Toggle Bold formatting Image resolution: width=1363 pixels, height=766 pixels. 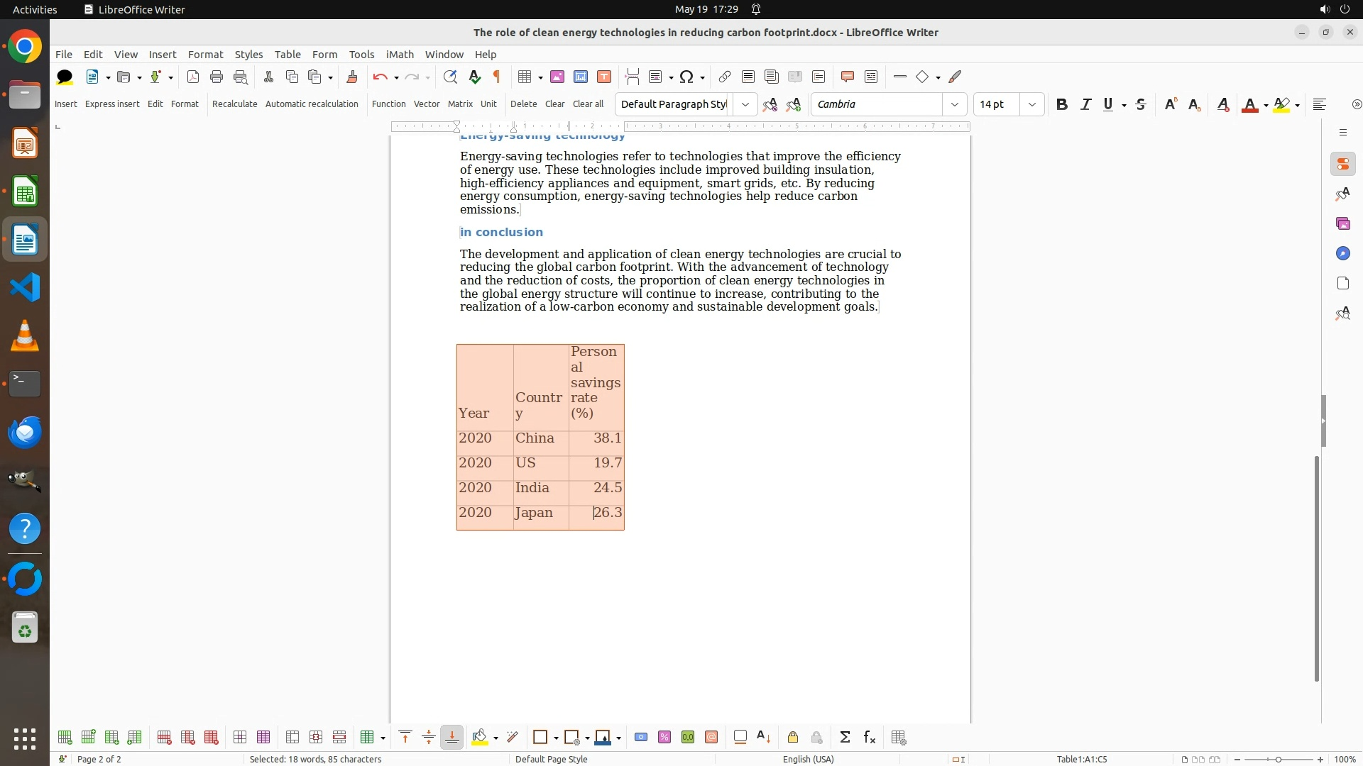click(1061, 104)
